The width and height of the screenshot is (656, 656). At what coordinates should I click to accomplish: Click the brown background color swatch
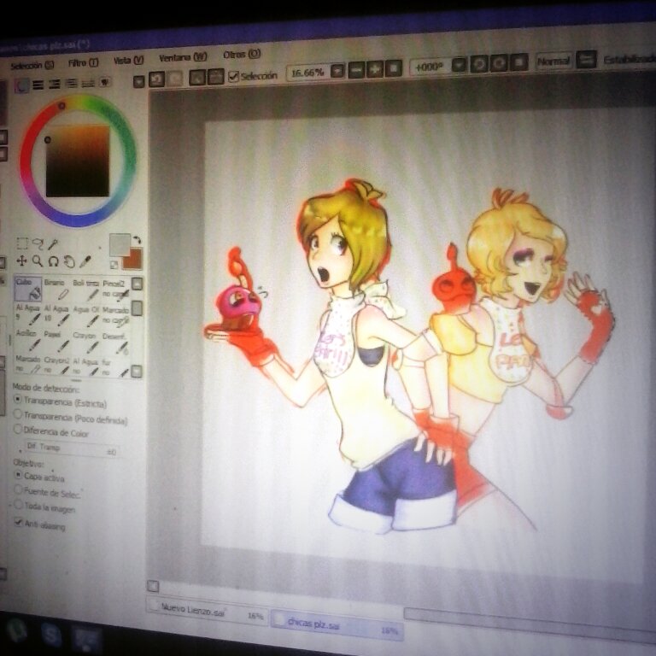coord(132,259)
